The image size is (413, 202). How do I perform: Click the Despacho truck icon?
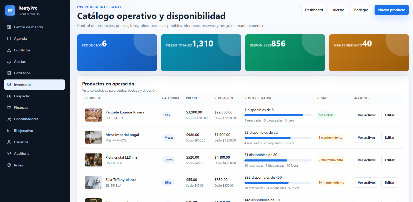click(9, 96)
